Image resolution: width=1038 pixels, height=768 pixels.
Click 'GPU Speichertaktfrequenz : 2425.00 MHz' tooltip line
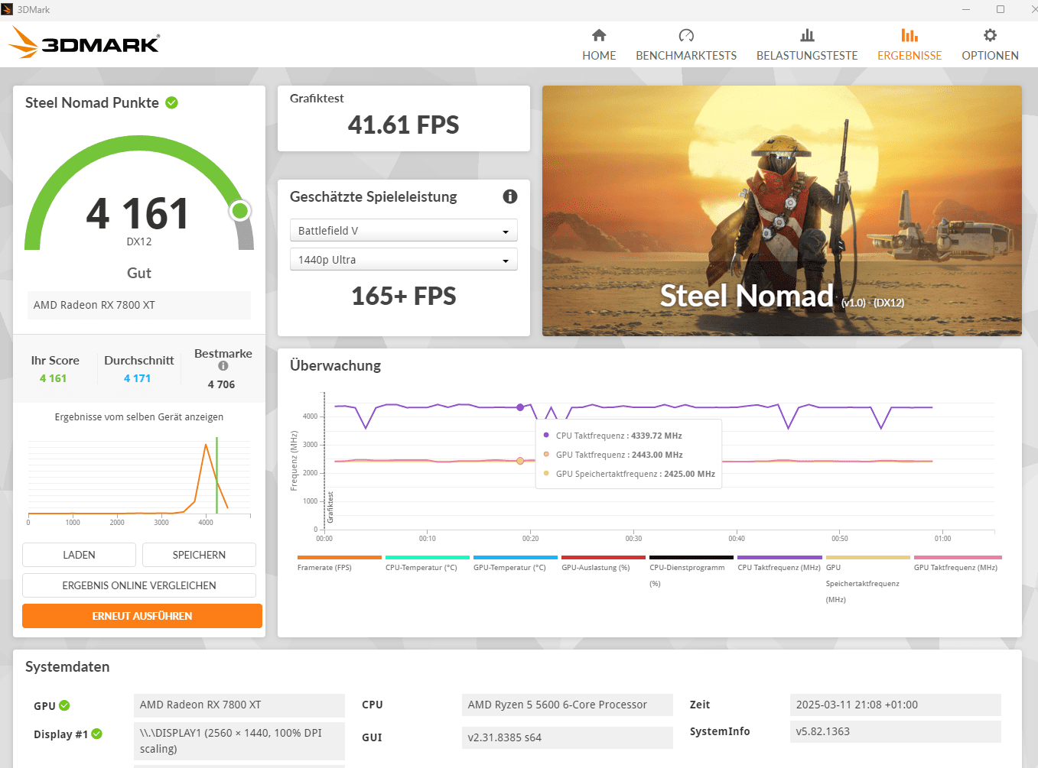635,474
